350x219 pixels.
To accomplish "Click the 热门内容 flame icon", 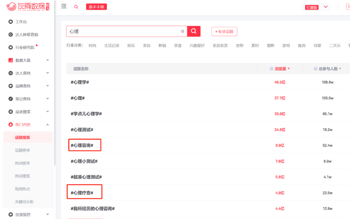I will pos(11,124).
